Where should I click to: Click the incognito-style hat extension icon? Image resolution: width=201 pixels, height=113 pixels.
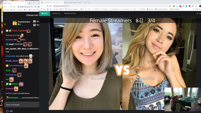click(x=174, y=6)
